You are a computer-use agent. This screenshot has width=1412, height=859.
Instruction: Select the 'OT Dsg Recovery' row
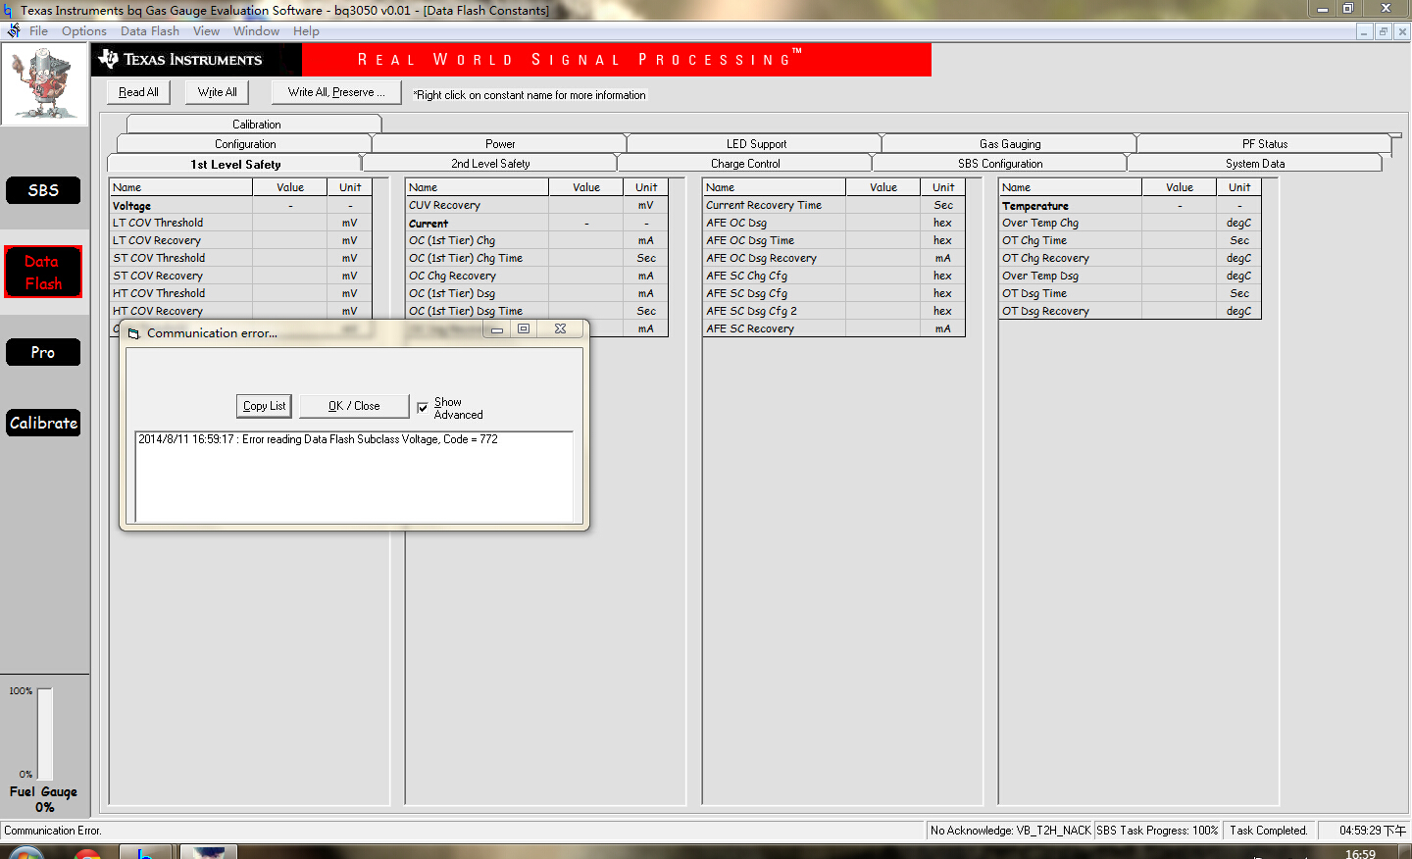coord(1130,311)
